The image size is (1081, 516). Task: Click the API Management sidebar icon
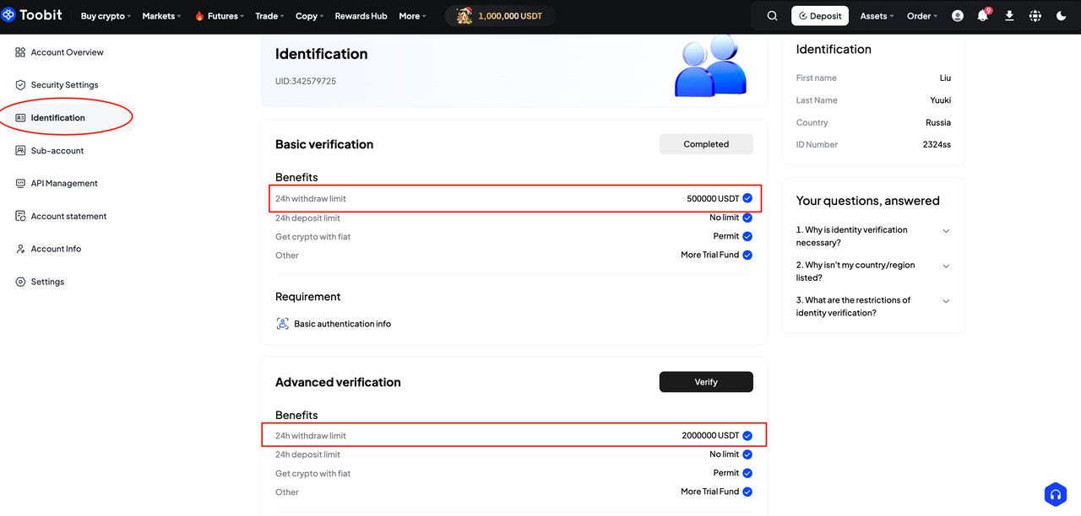(x=20, y=183)
